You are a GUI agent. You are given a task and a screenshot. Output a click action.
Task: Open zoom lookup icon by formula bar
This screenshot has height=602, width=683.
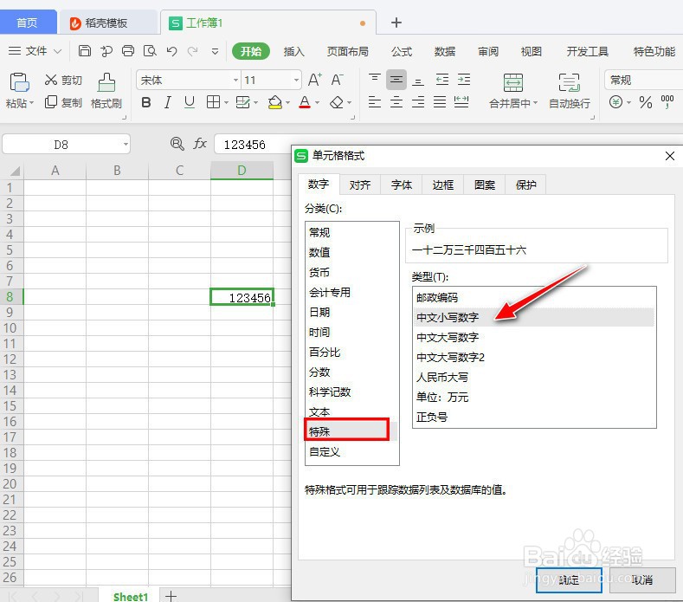click(177, 144)
